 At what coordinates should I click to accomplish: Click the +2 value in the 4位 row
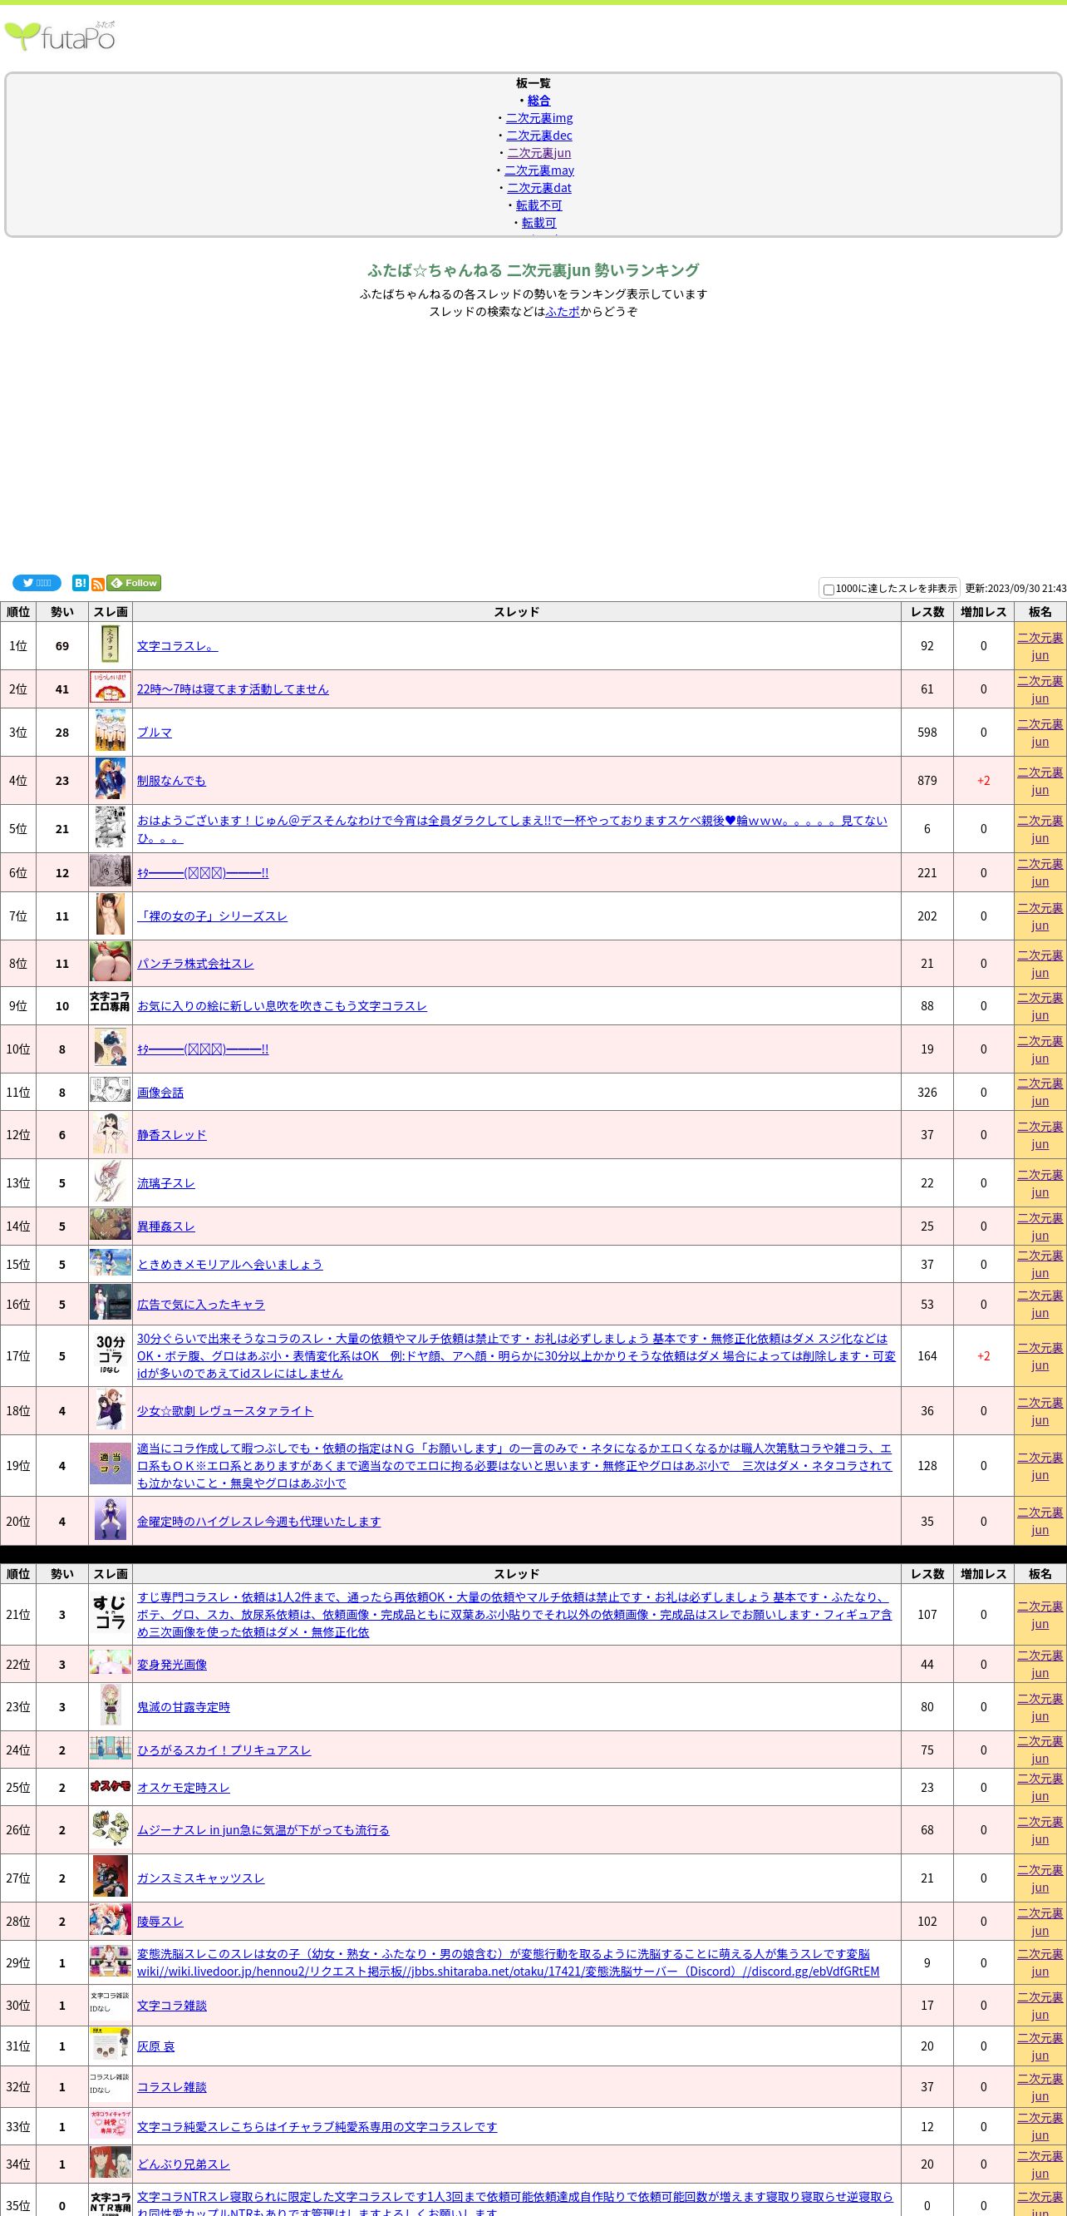984,780
